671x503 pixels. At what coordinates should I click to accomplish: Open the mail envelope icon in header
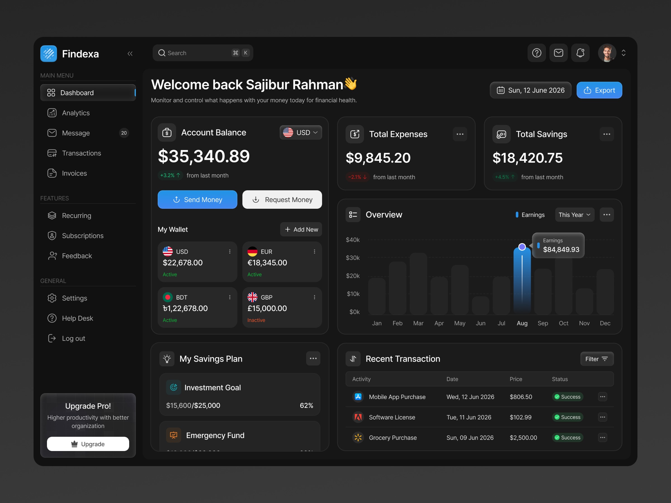click(558, 53)
